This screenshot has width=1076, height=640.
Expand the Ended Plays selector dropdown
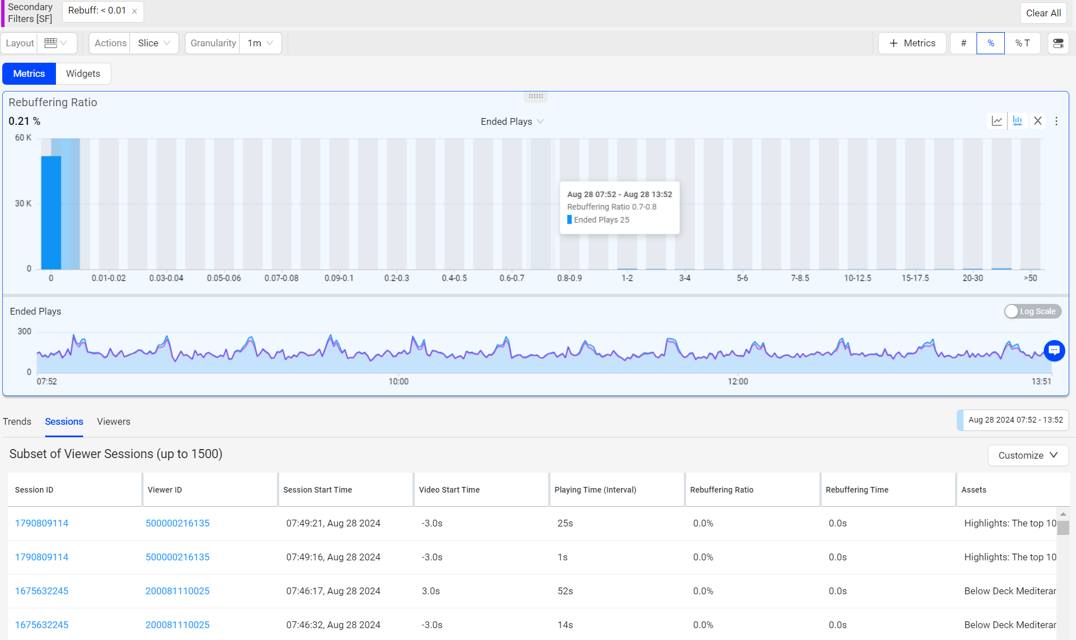pos(512,121)
